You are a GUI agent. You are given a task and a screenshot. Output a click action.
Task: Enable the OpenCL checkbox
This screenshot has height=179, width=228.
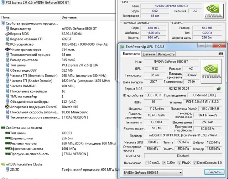(x=147, y=163)
